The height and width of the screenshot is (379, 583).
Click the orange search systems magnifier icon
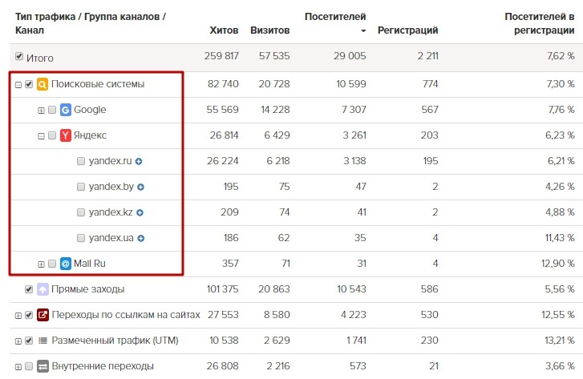pyautogui.click(x=43, y=84)
